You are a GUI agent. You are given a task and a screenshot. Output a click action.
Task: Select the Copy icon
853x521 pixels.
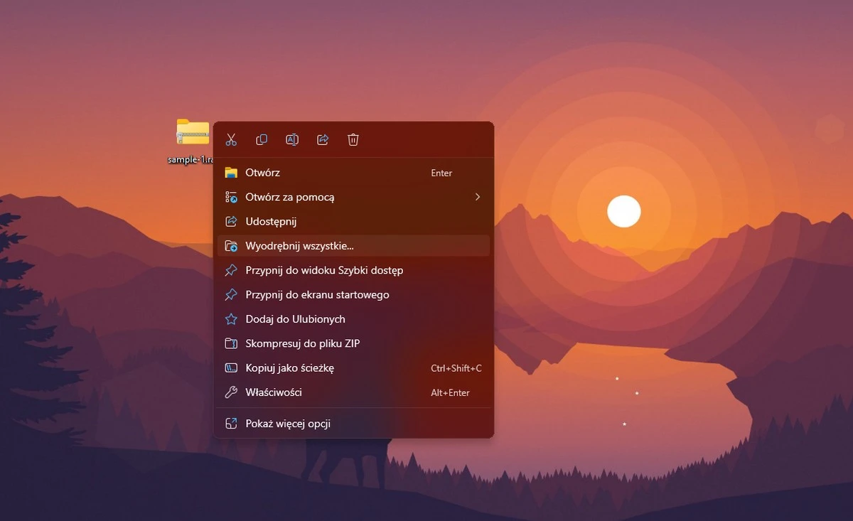click(x=262, y=139)
